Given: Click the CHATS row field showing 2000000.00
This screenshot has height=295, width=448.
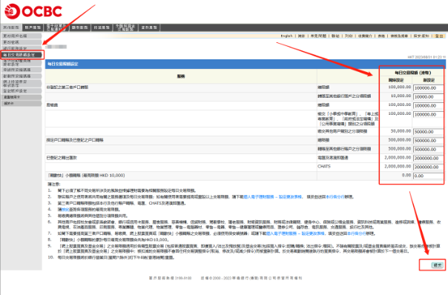Looking at the screenshot, I should click(x=428, y=167).
